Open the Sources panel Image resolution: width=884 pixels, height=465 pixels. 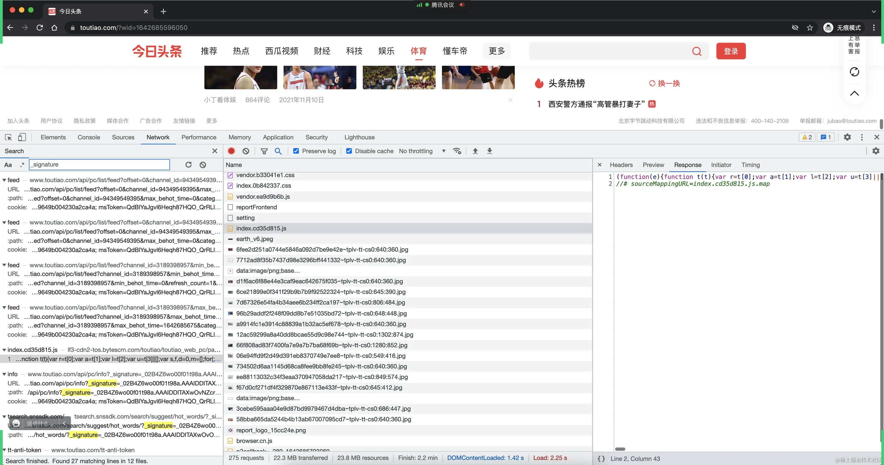point(123,137)
